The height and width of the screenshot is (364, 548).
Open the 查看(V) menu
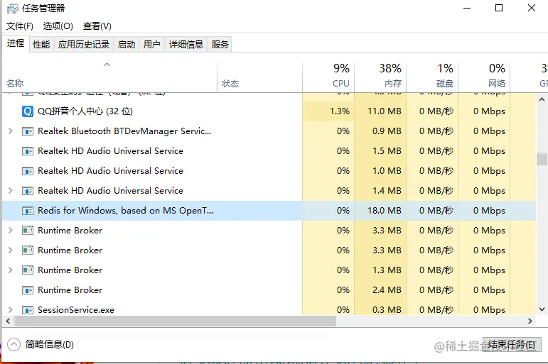pos(97,26)
